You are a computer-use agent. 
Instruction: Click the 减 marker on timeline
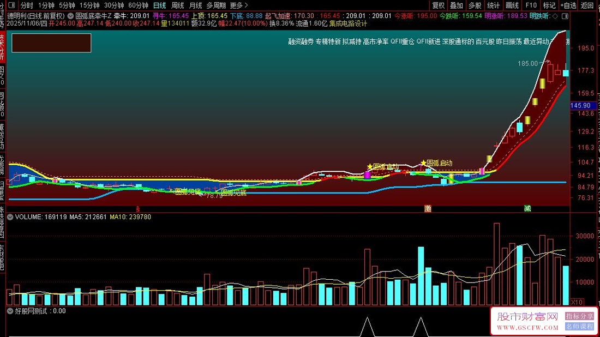tap(527, 208)
